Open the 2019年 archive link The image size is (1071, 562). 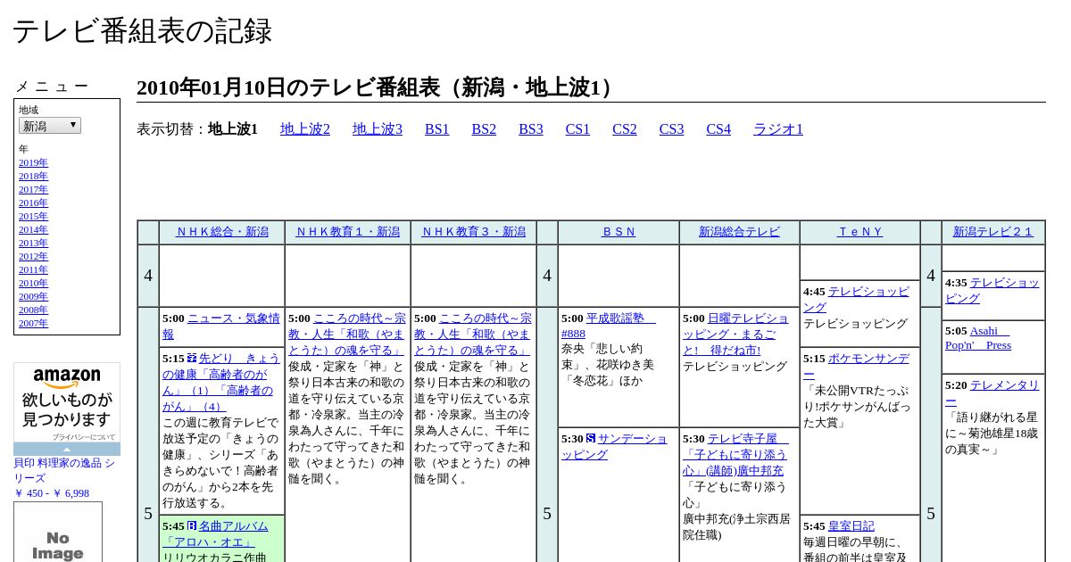33,162
